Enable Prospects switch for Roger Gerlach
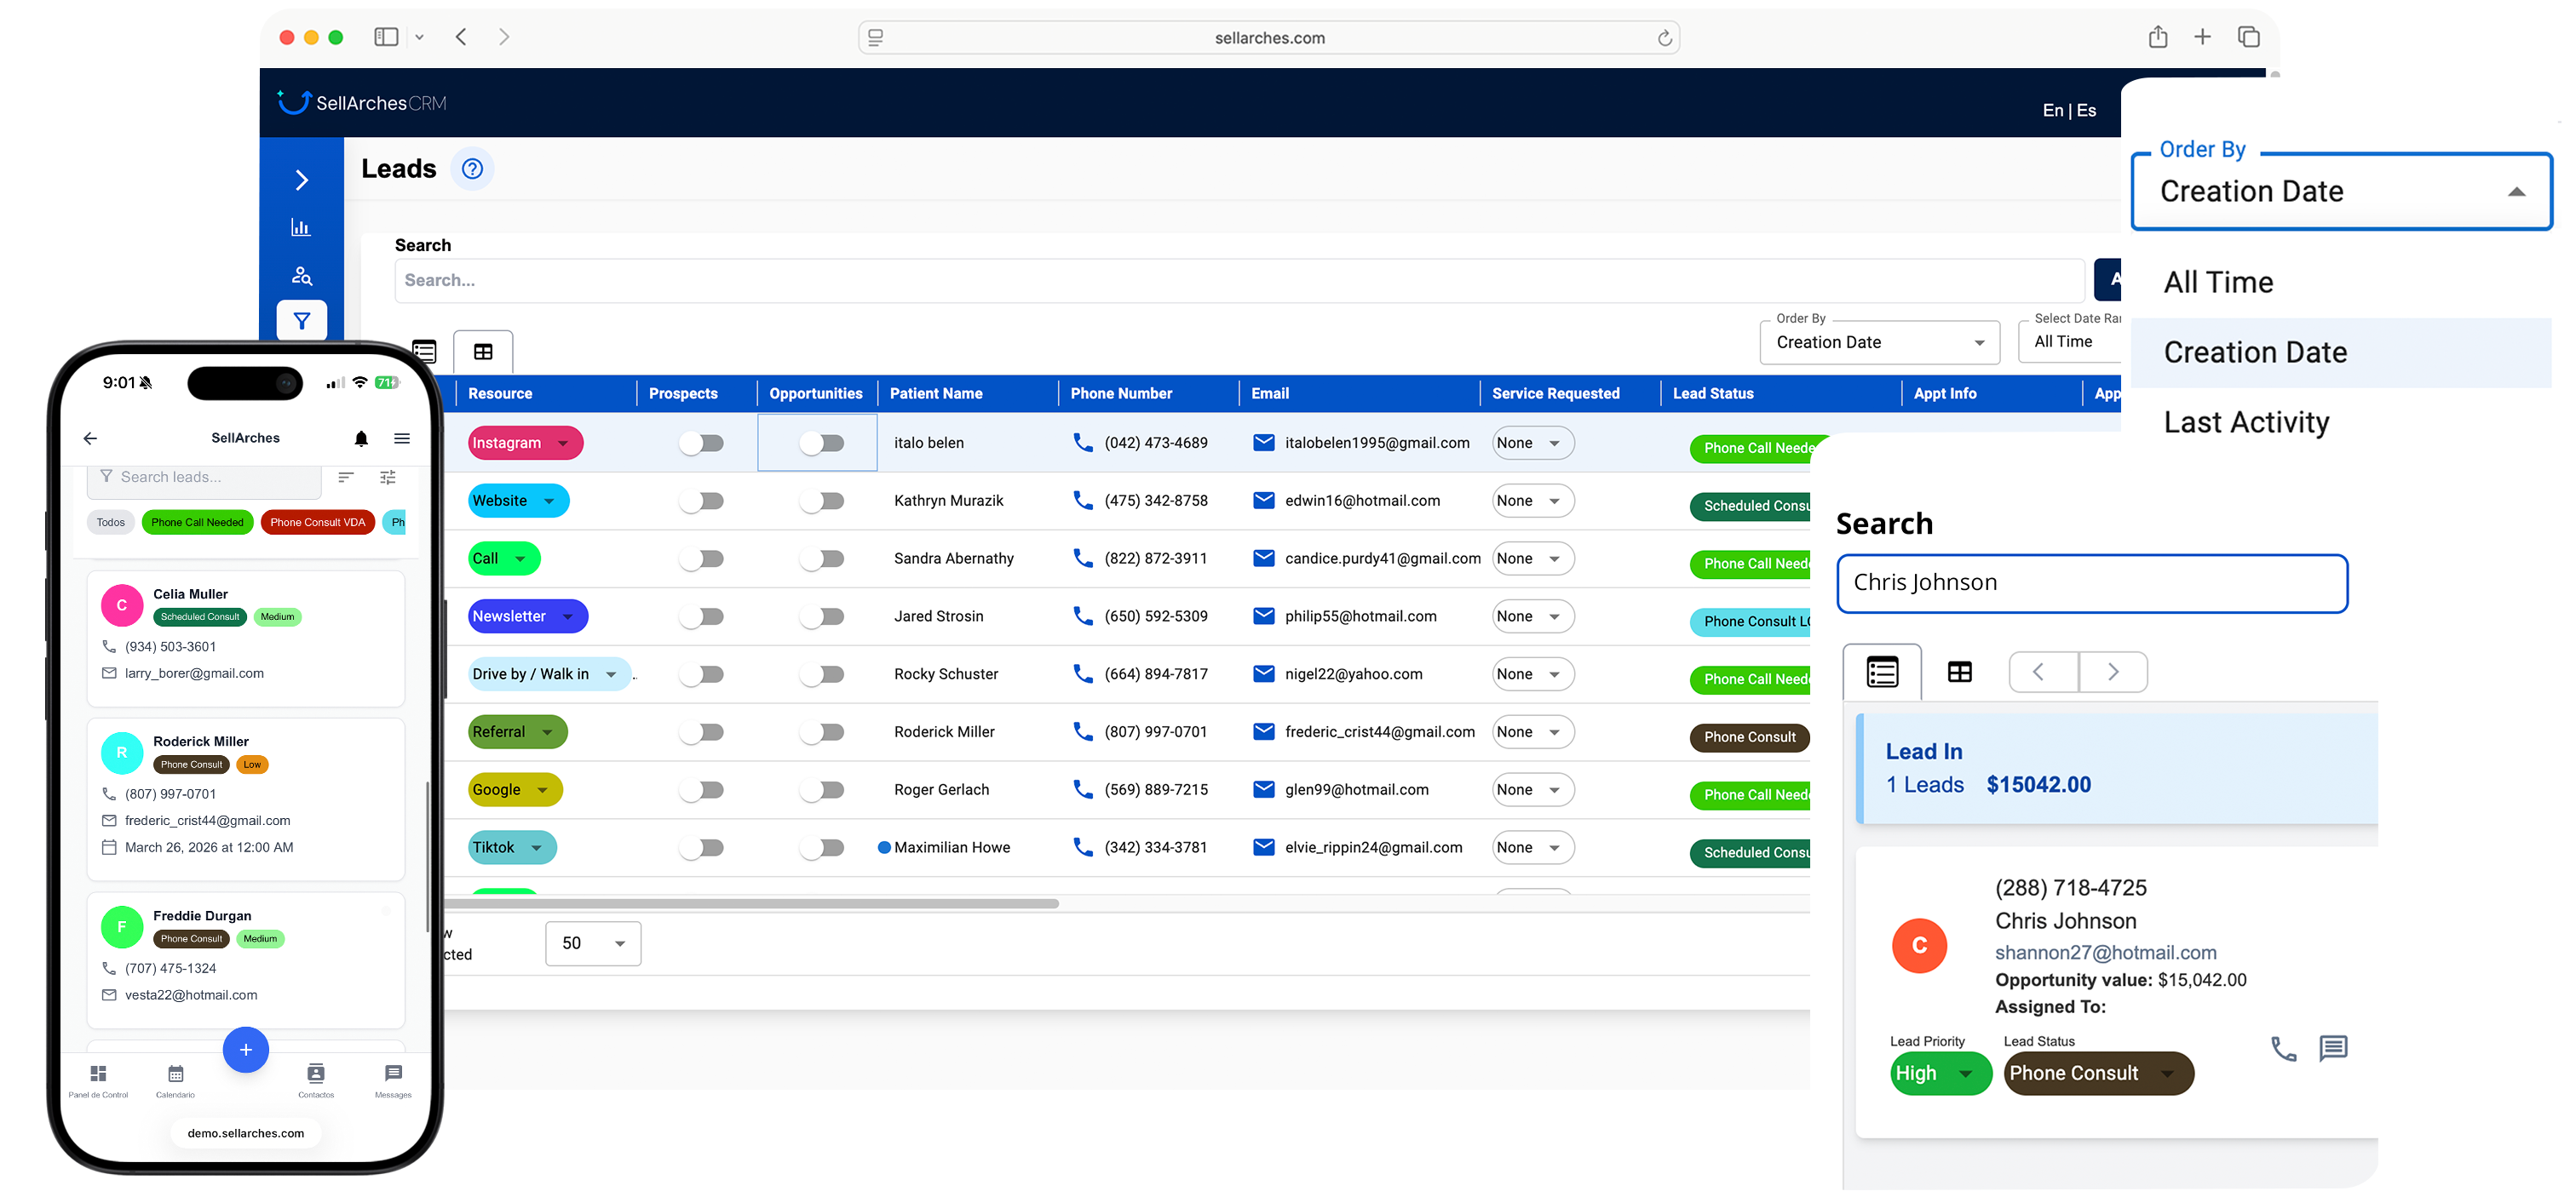 (x=701, y=789)
